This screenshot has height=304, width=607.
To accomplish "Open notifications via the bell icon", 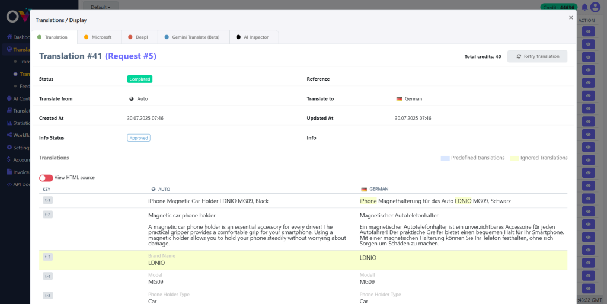I will click(584, 7).
